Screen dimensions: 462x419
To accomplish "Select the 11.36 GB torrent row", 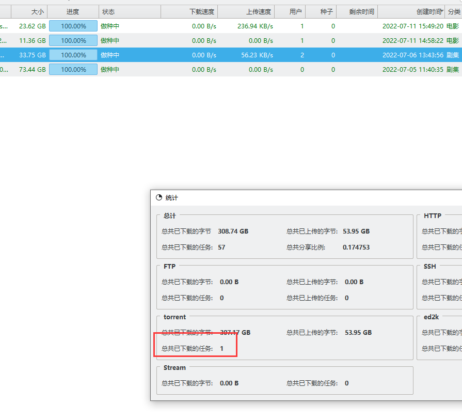I will point(231,40).
